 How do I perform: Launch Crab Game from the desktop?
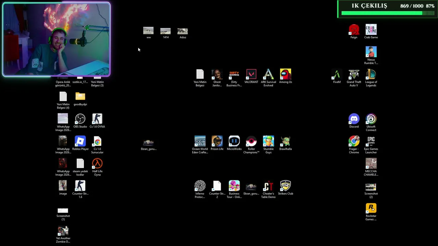click(x=371, y=30)
